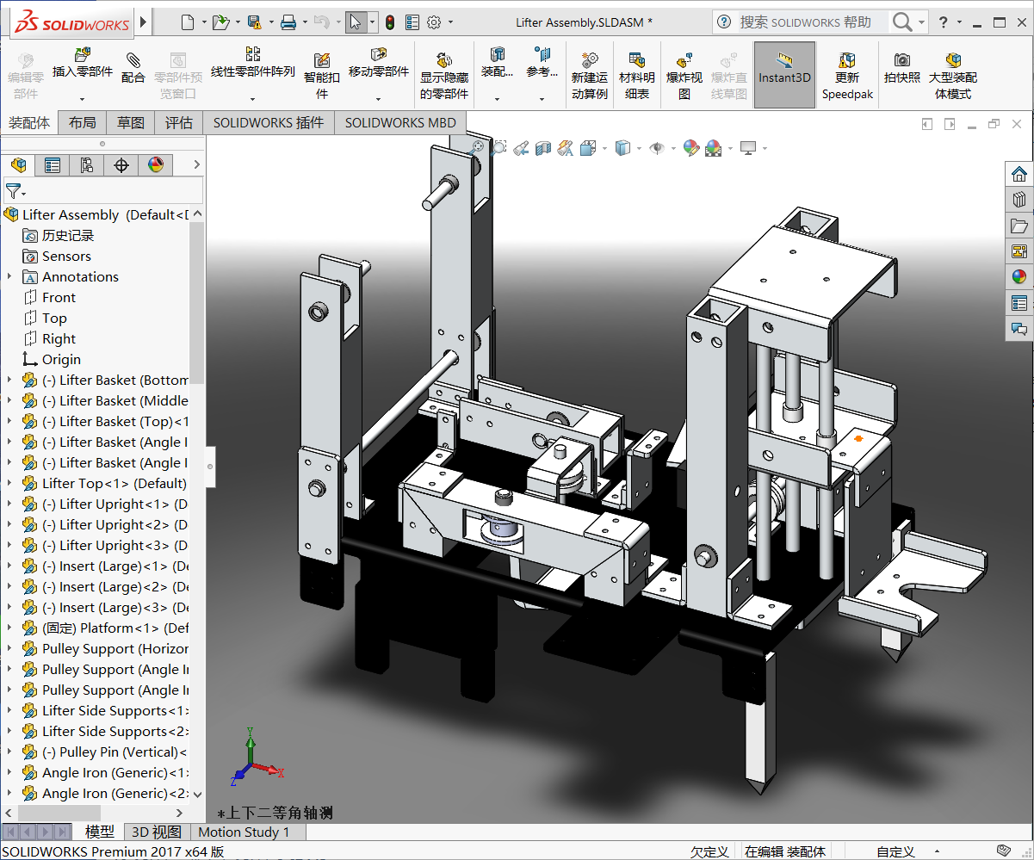Click the Section View icon in viewport toolbar
The image size is (1034, 860).
(x=542, y=149)
